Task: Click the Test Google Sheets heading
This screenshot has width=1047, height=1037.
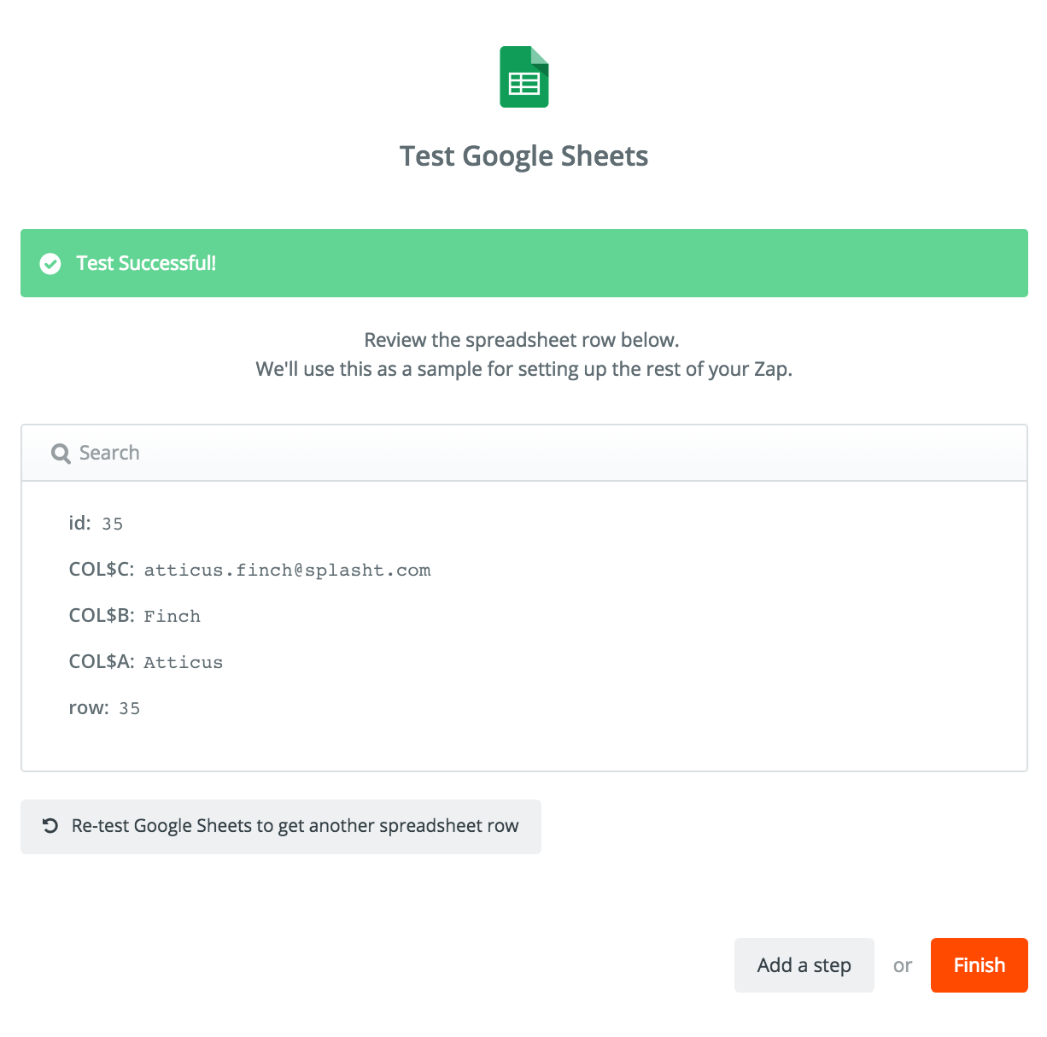Action: (524, 156)
